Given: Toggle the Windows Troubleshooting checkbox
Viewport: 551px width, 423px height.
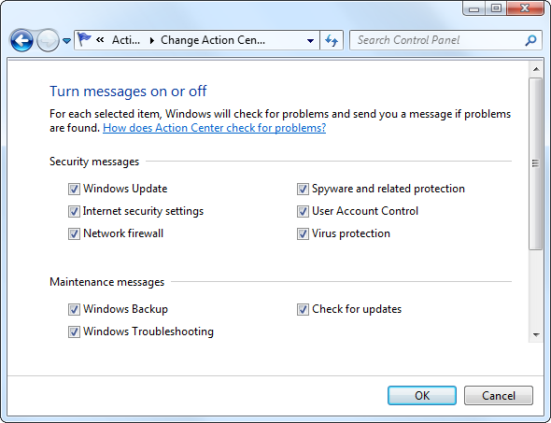Looking at the screenshot, I should pyautogui.click(x=74, y=332).
